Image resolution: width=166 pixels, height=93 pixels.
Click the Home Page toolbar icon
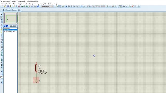pos(14,6)
